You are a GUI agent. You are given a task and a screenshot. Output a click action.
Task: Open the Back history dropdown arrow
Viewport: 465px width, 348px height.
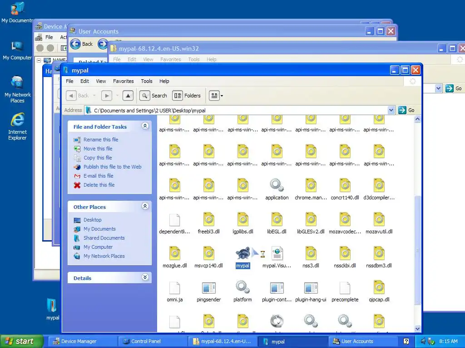[94, 96]
